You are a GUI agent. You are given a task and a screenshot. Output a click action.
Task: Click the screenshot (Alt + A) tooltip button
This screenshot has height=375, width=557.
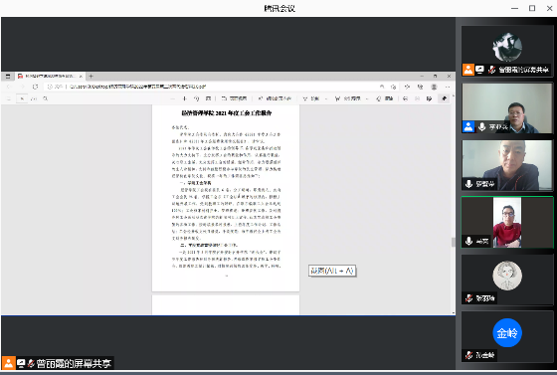332,271
